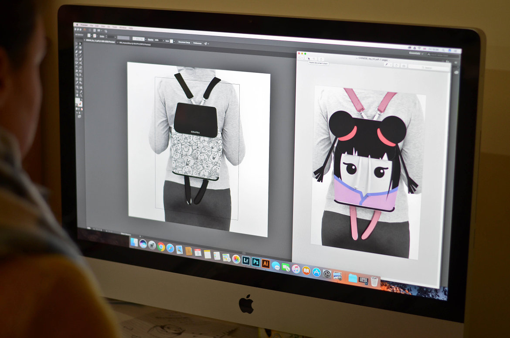Open the Edit menu
This screenshot has width=510, height=338.
97,26
